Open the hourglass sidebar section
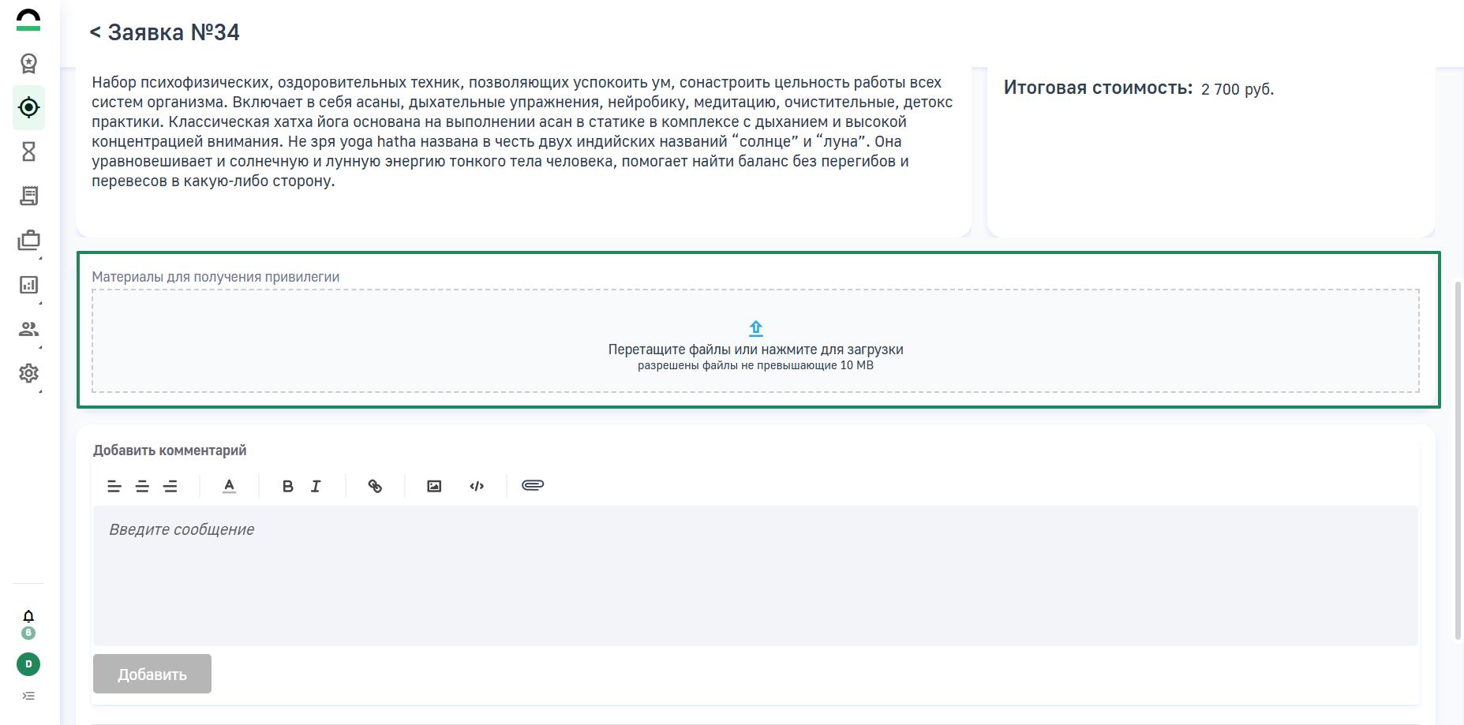This screenshot has height=725, width=1464. [x=28, y=151]
